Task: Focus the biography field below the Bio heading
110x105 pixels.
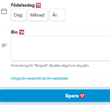Action: [61, 48]
